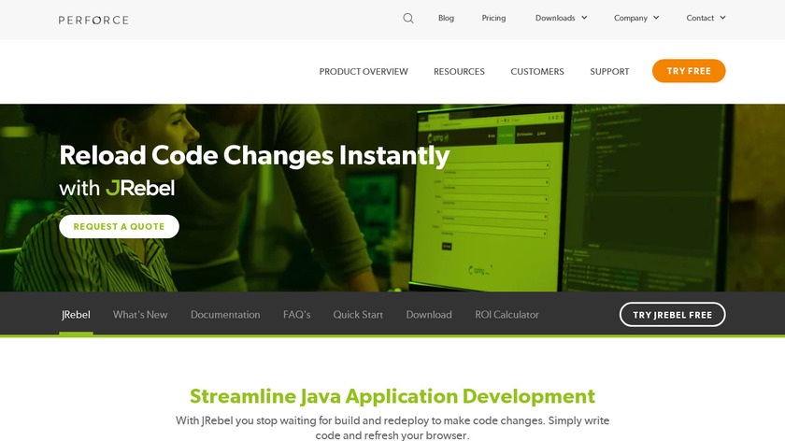Go to the Pricing page
Screen dimensions: 785x441
pos(493,18)
